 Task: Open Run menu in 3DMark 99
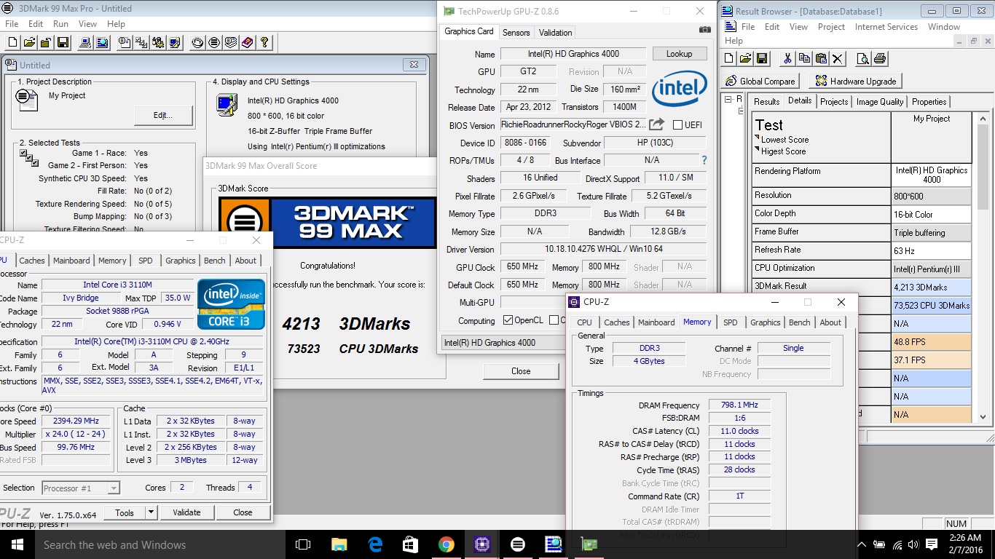60,24
